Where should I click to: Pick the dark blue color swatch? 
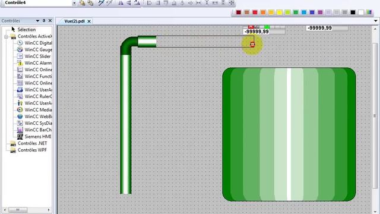pos(312,12)
